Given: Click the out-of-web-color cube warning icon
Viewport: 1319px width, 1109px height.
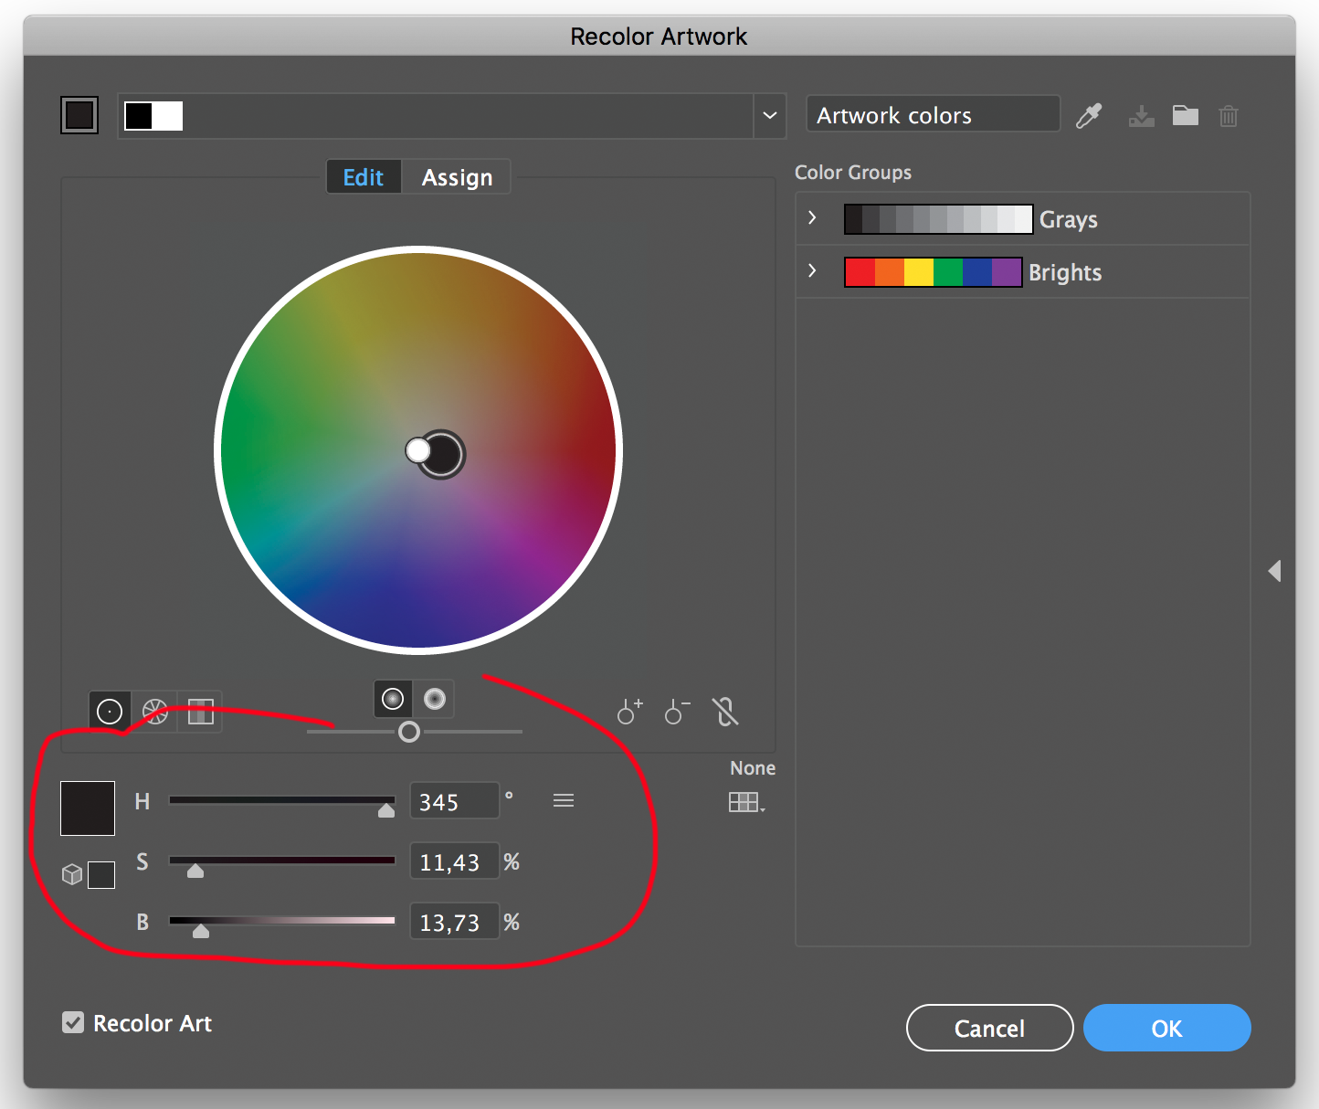Looking at the screenshot, I should 72,874.
